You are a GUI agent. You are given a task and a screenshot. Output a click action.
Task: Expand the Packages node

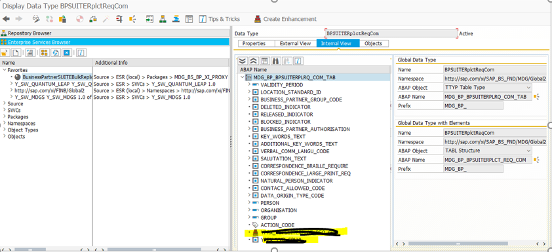click(x=4, y=117)
